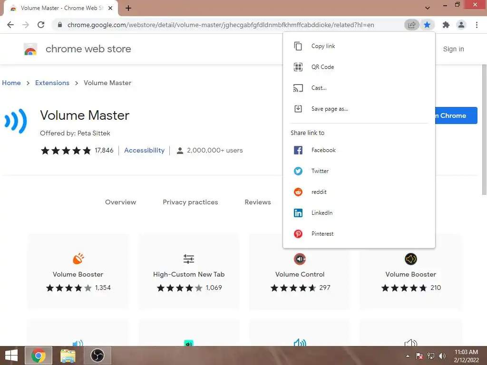The width and height of the screenshot is (487, 365).
Task: Click the share page icon in address bar
Action: [x=411, y=25]
